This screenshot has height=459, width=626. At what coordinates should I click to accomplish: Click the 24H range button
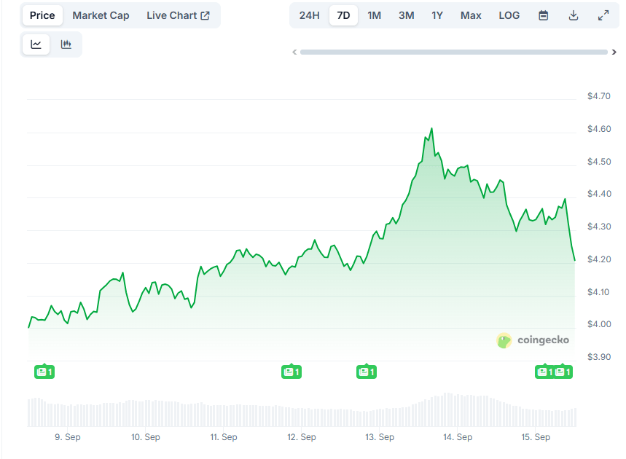(x=309, y=15)
